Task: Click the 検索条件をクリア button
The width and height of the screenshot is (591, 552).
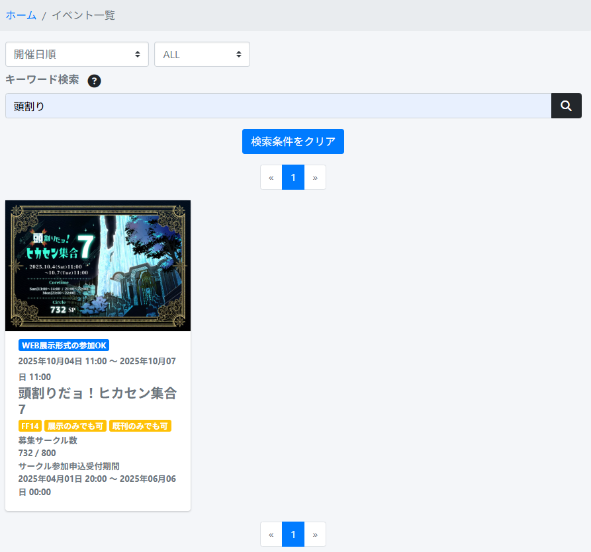Action: click(x=293, y=141)
